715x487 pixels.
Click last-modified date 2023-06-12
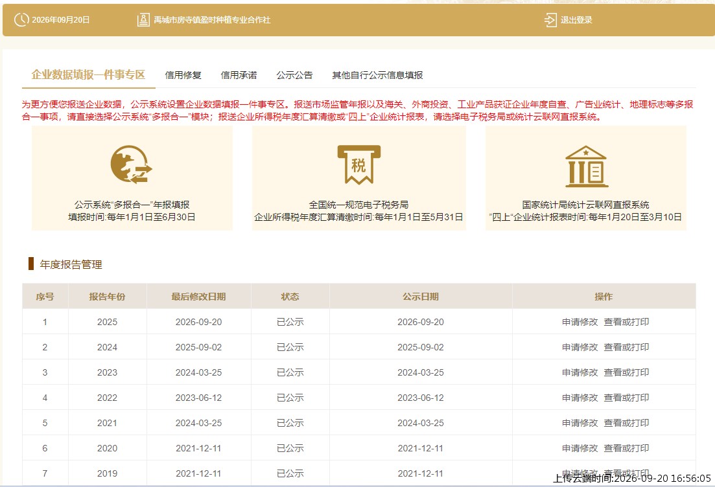[199, 398]
